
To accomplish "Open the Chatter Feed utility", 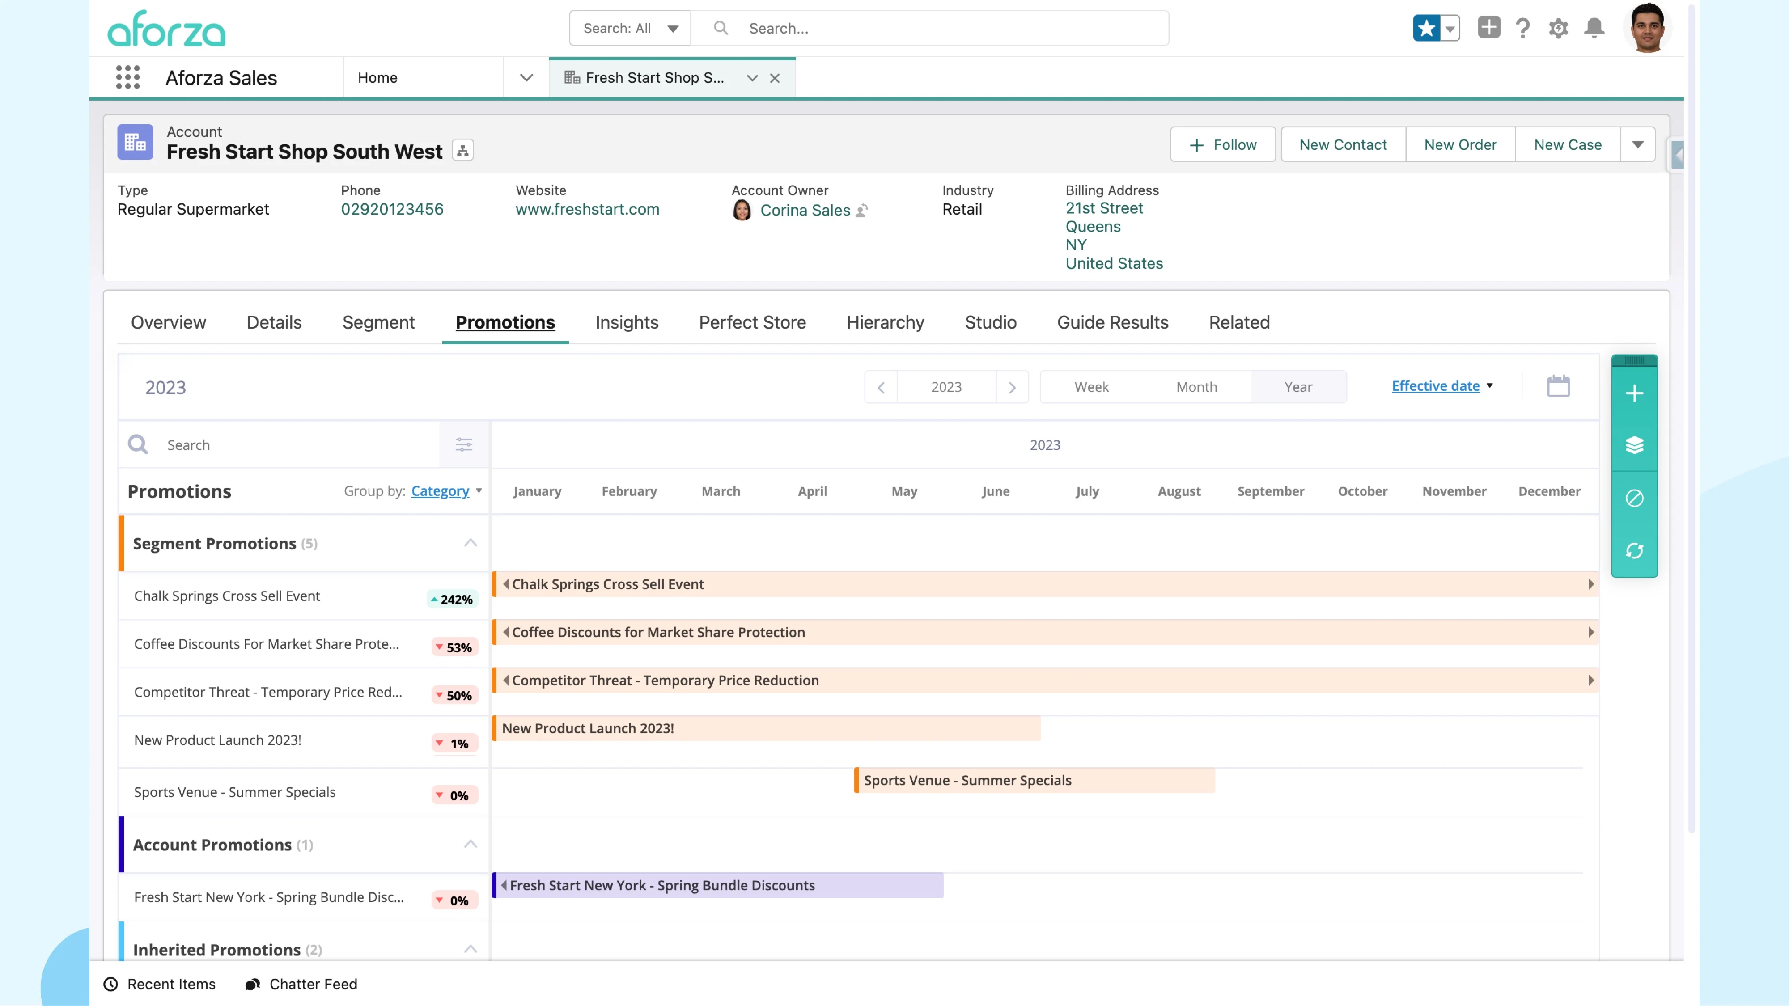I will 301,984.
